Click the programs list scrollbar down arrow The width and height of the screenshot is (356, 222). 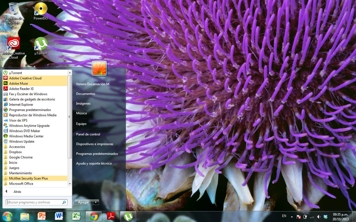point(70,184)
